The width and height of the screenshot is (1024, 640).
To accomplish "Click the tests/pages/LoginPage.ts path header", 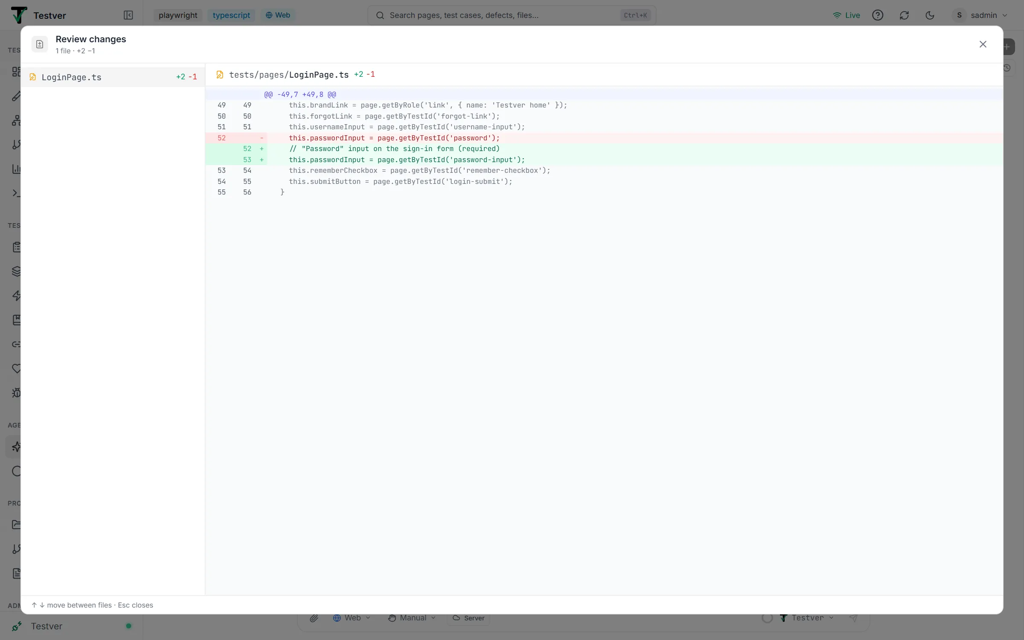I will 289,75.
